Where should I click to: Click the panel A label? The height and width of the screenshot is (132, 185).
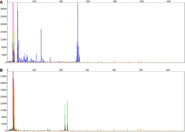click(1, 2)
